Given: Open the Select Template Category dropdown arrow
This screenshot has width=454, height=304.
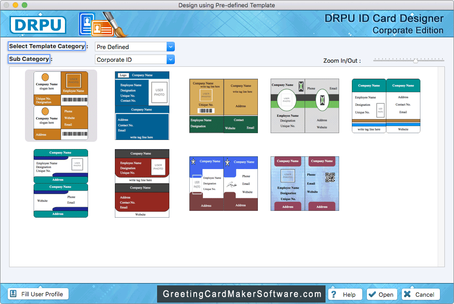Looking at the screenshot, I should tap(171, 47).
